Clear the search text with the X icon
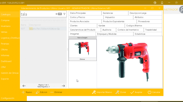The height and width of the screenshot is (102, 183). 56,14
